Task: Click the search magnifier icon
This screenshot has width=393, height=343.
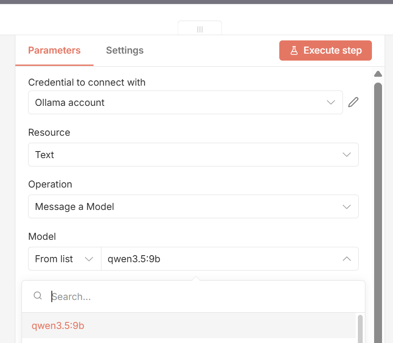Action: coord(38,296)
